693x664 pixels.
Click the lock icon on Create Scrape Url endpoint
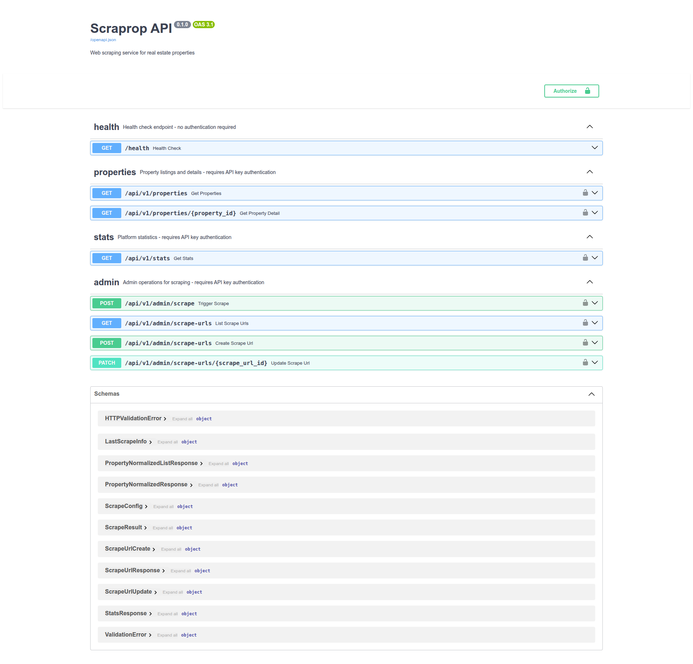pyautogui.click(x=585, y=343)
